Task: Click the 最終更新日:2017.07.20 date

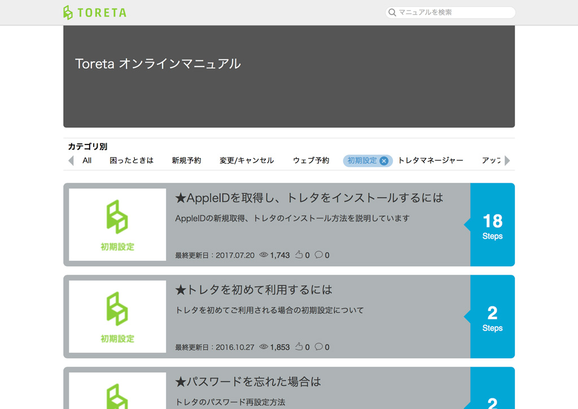Action: click(214, 255)
